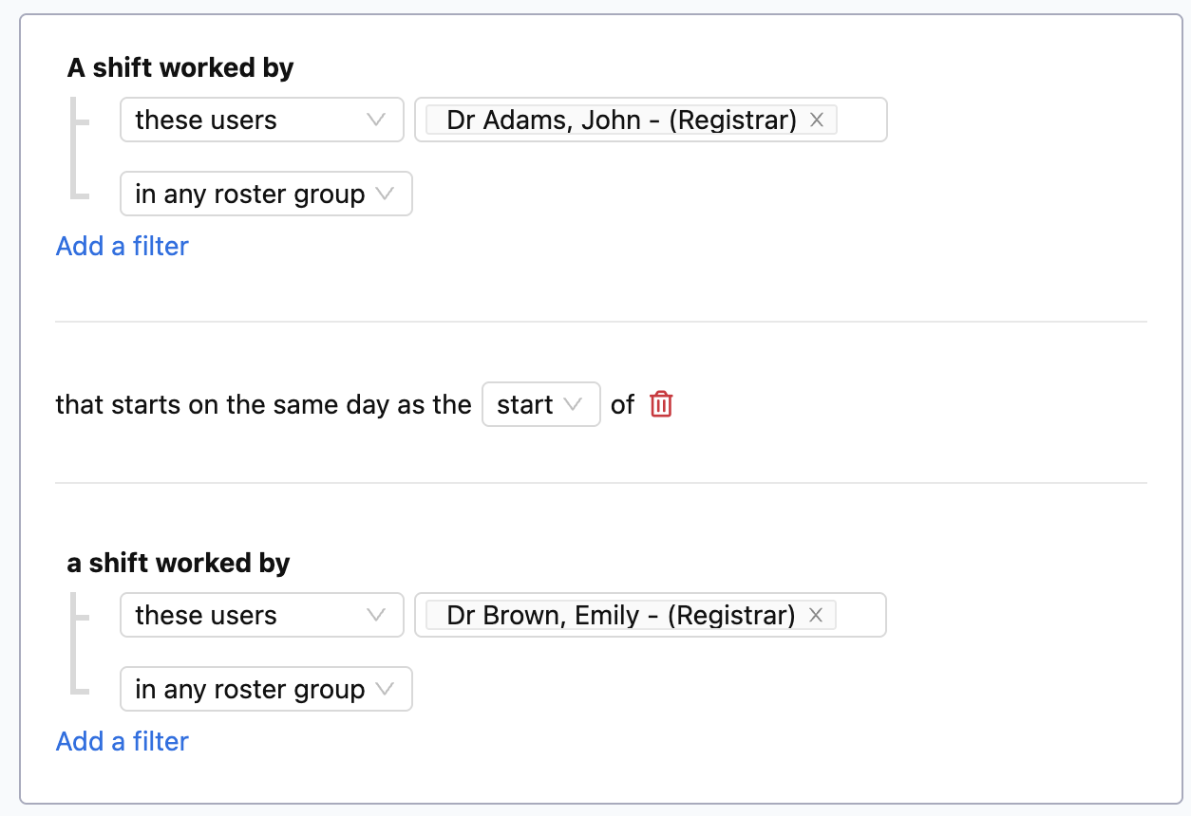The width and height of the screenshot is (1191, 816).
Task: Open the second 'these users' dropdown
Action: point(262,615)
